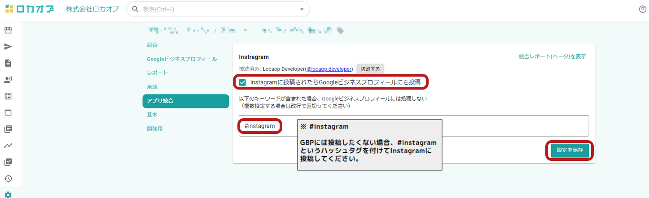Open the trending line chart icon
This screenshot has width=649, height=198.
(x=8, y=146)
